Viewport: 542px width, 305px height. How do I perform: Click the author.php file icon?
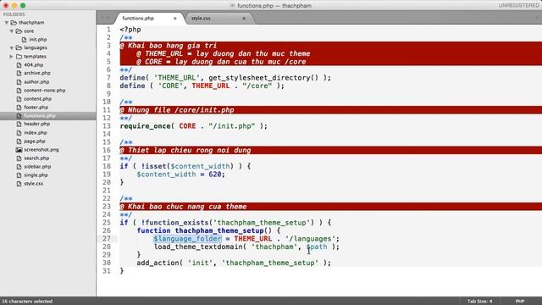click(19, 82)
